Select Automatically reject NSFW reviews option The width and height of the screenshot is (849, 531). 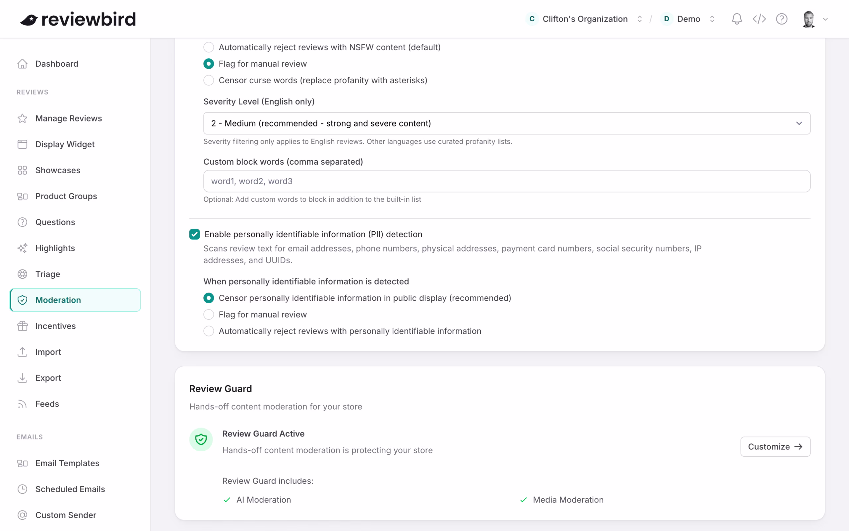click(209, 47)
